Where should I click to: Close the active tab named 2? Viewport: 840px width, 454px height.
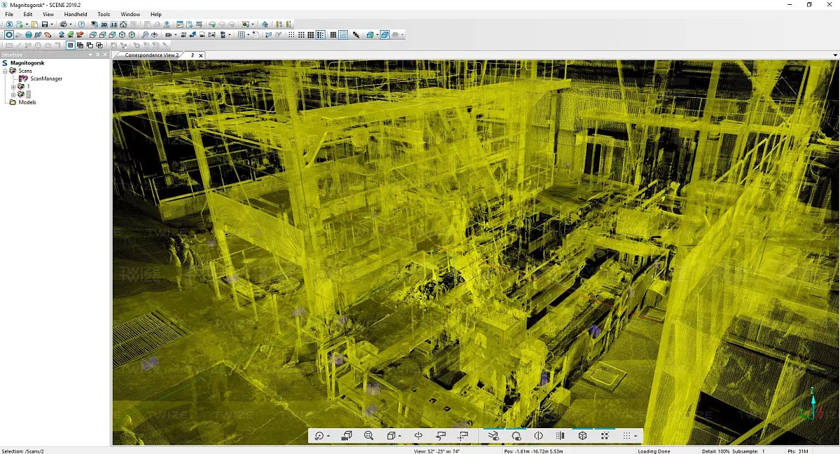(201, 55)
